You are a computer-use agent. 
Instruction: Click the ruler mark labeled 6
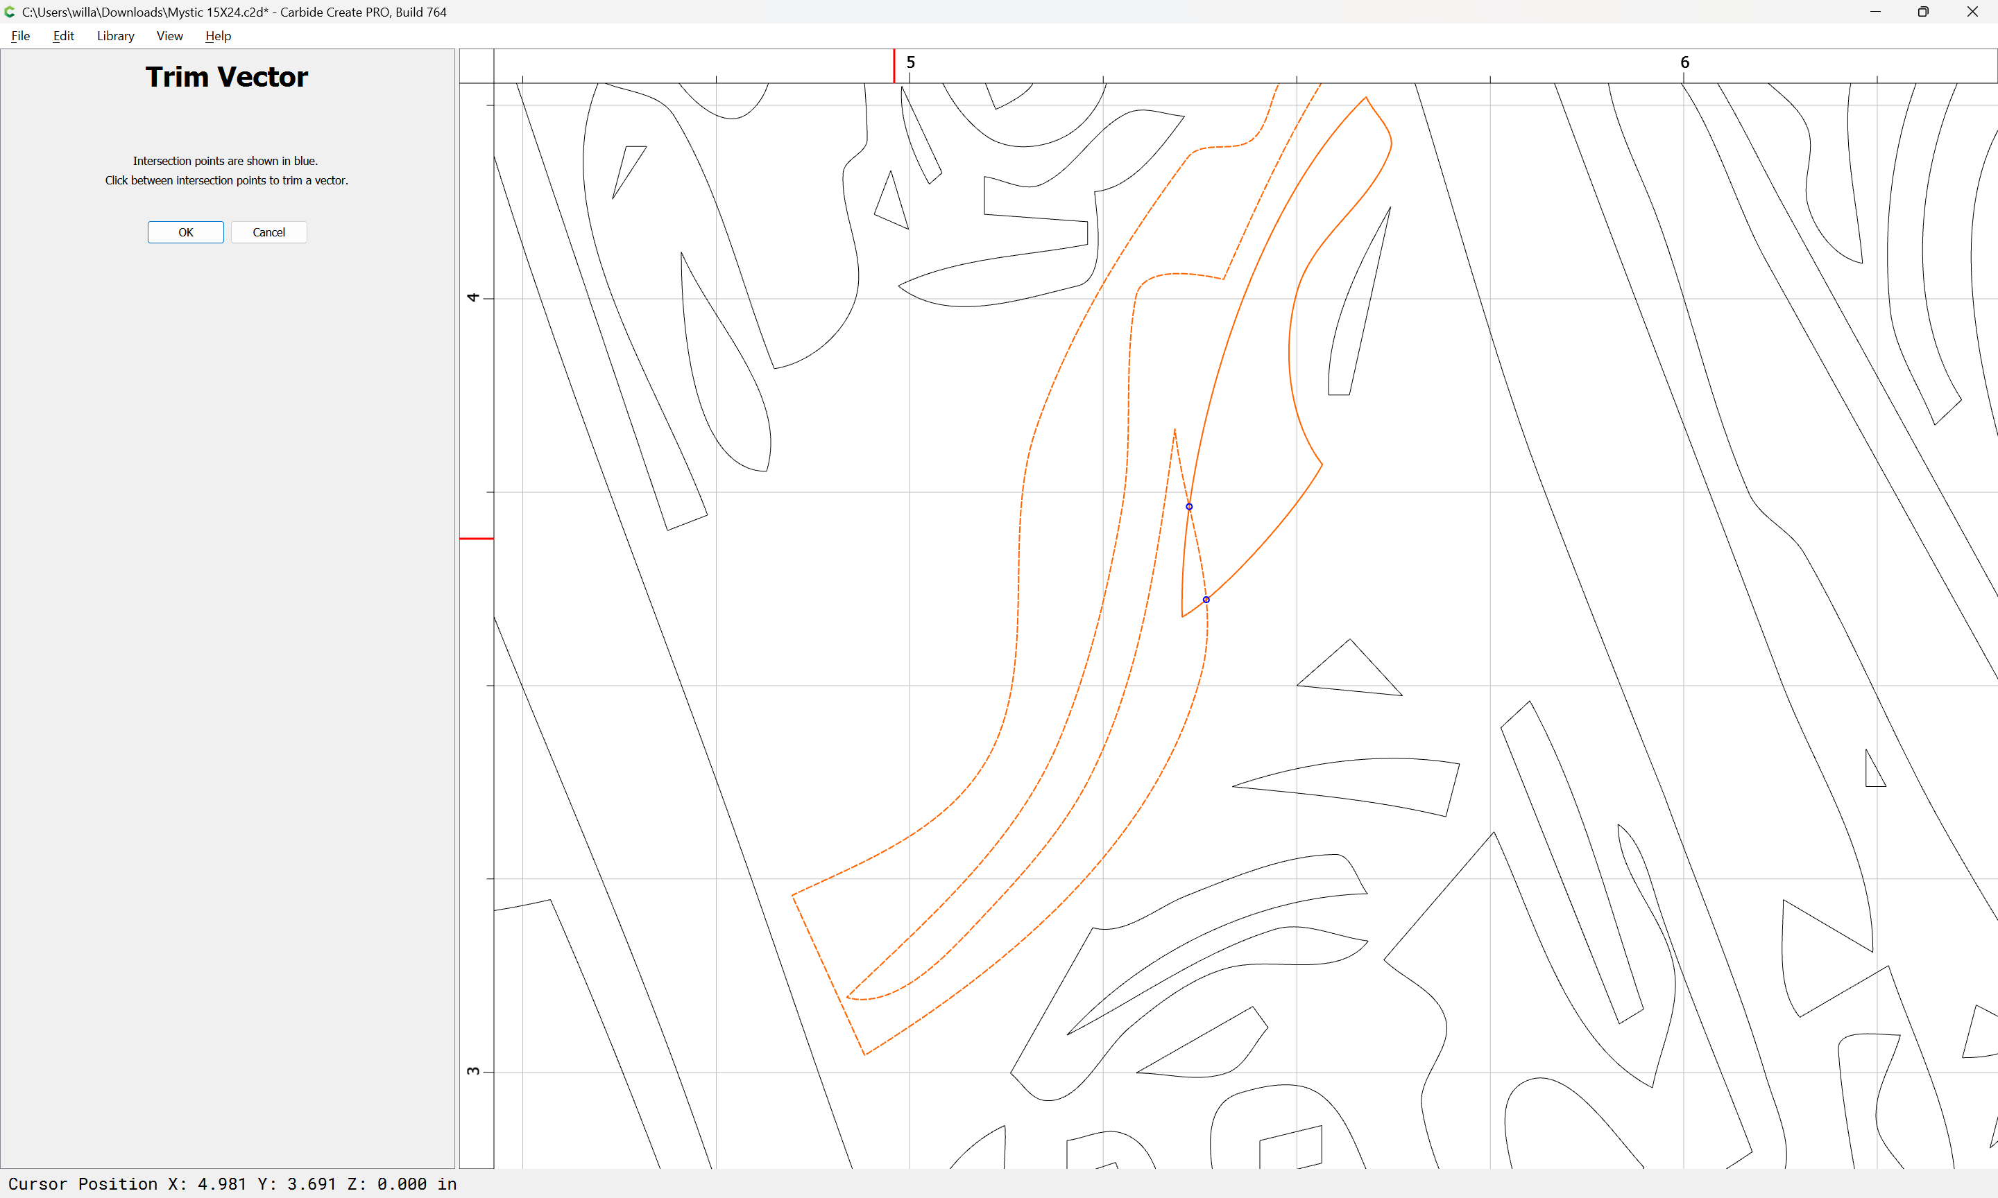click(1684, 62)
